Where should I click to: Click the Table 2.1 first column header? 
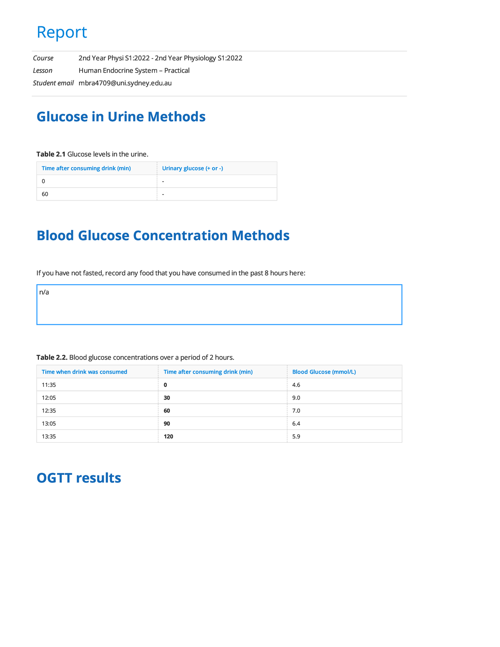pos(86,168)
